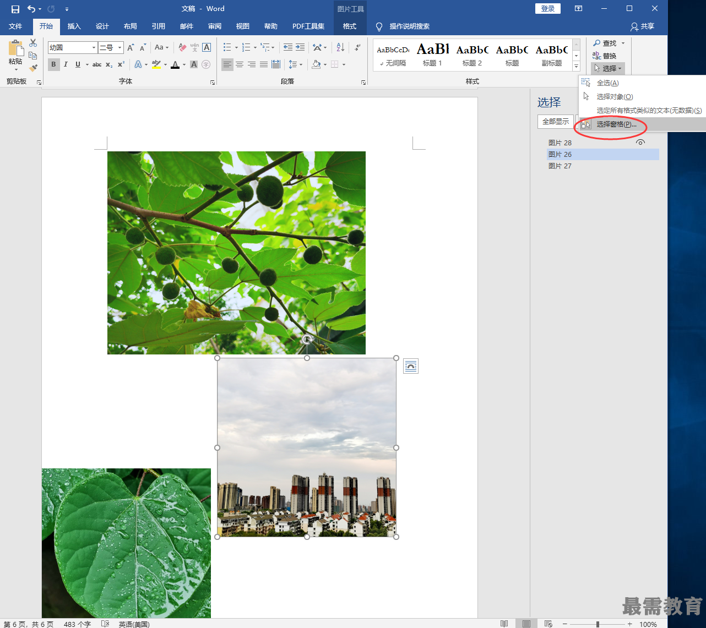This screenshot has width=706, height=628.
Task: Switch to the 布局 ribbon tab
Action: 131,26
